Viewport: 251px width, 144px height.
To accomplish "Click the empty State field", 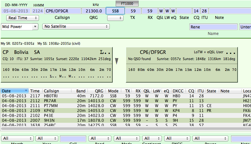I will pyautogui.click(x=184, y=11).
